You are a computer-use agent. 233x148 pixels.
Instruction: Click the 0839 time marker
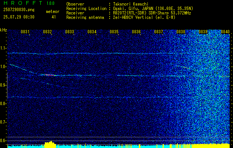[x=203, y=31]
